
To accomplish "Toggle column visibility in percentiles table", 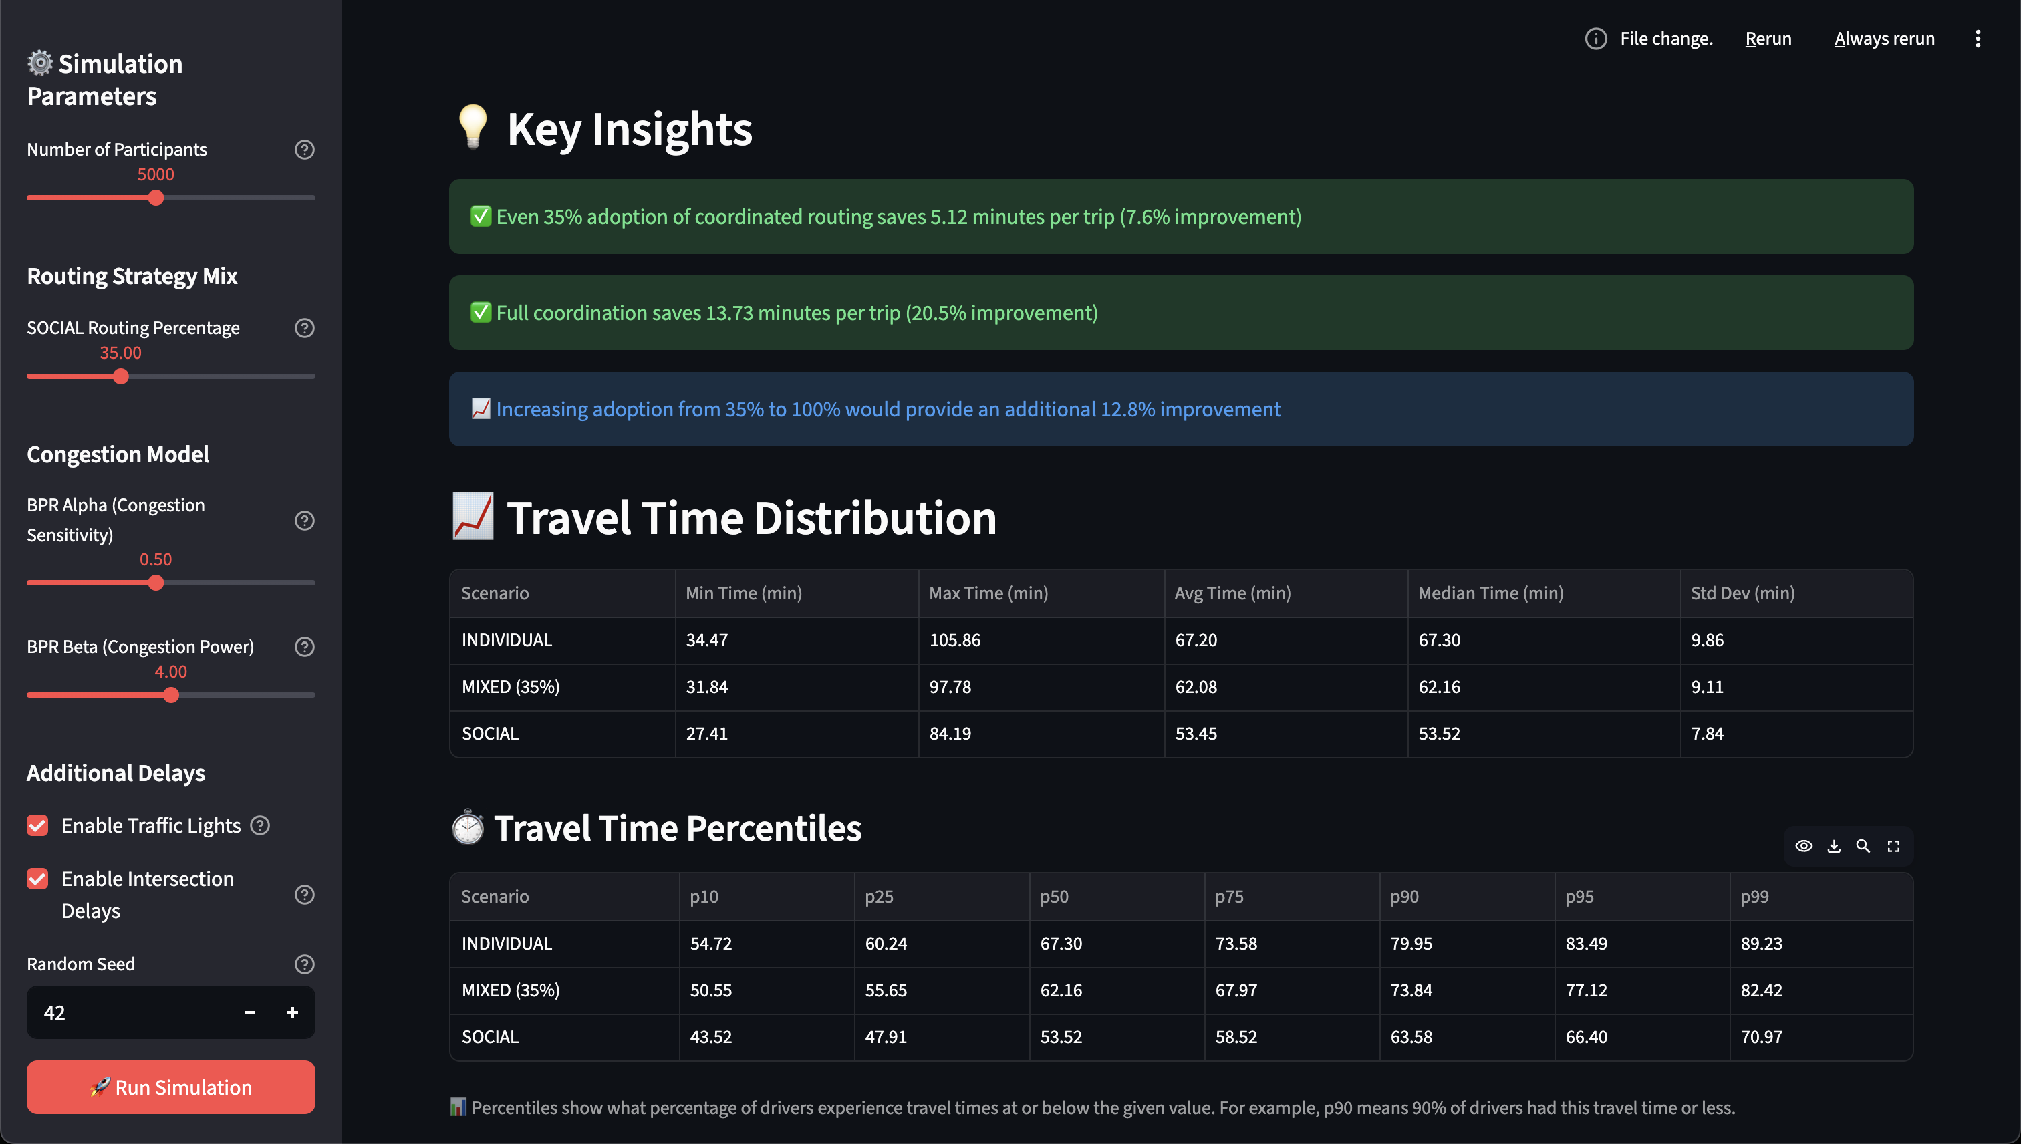I will tap(1803, 846).
